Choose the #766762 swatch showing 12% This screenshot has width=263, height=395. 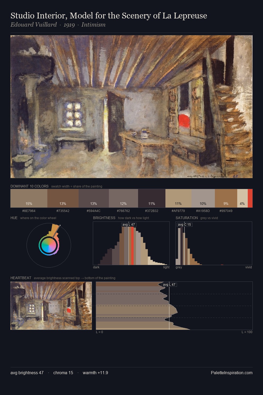point(123,198)
